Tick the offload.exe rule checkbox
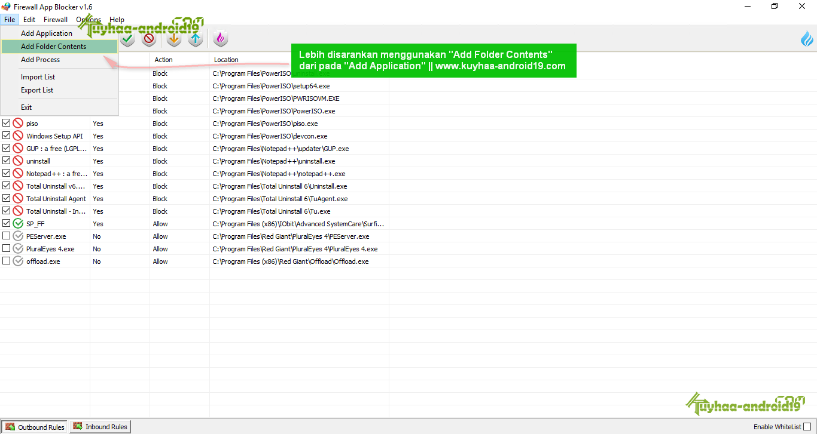 point(6,261)
